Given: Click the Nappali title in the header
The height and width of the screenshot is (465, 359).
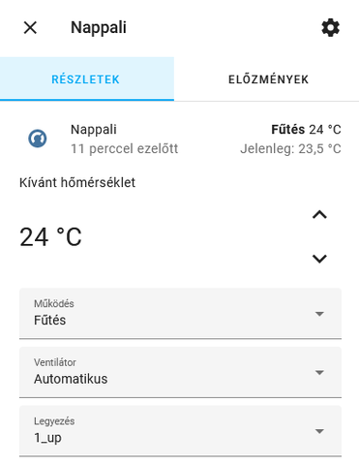Looking at the screenshot, I should pos(99,28).
